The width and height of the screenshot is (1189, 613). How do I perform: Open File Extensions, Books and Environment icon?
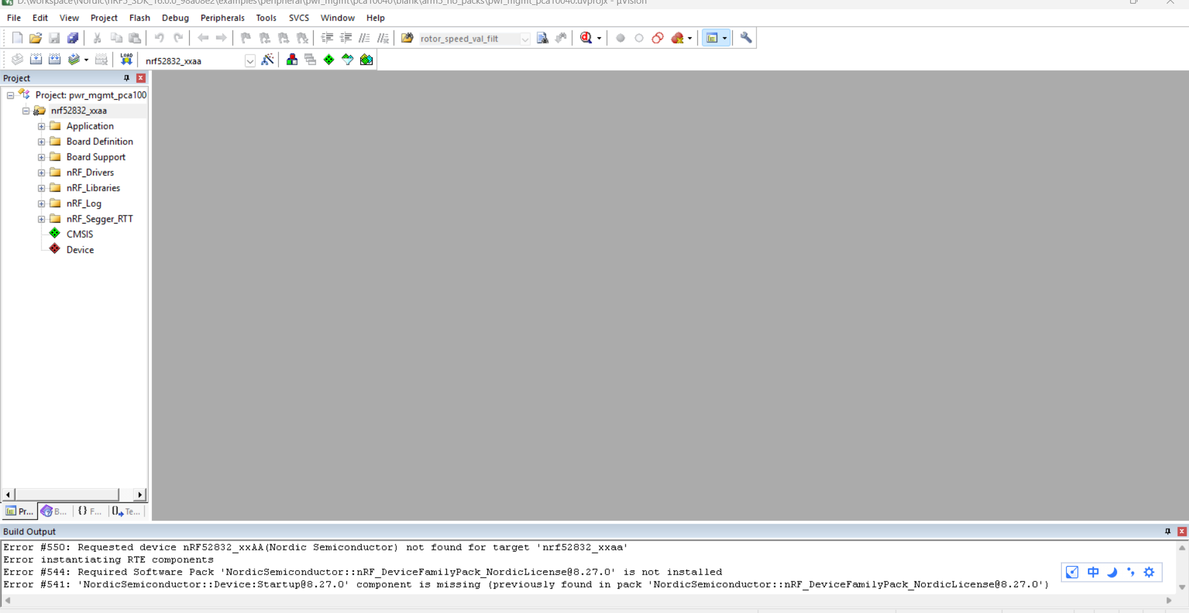(292, 60)
